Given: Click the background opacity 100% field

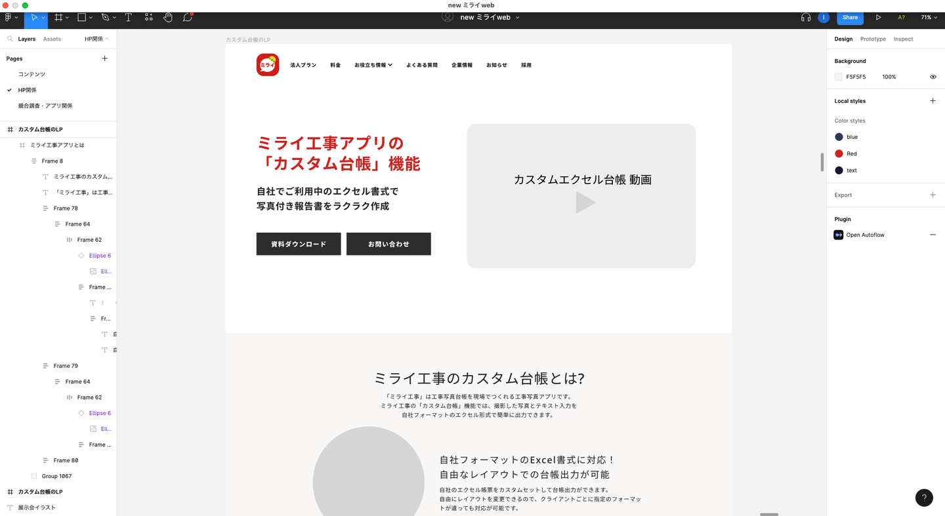Looking at the screenshot, I should pos(889,77).
